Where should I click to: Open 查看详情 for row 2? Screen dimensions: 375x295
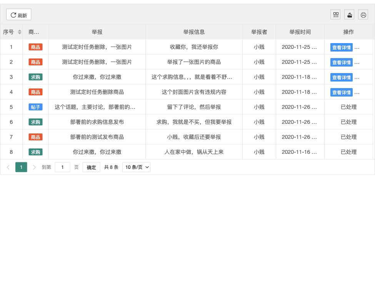[341, 62]
